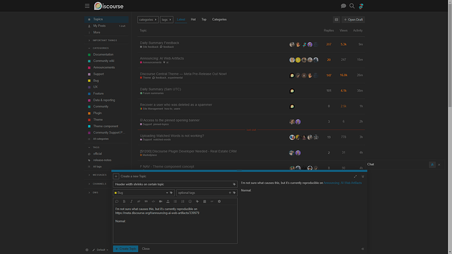
Task: Open the search icon in header
Action: pyautogui.click(x=352, y=6)
